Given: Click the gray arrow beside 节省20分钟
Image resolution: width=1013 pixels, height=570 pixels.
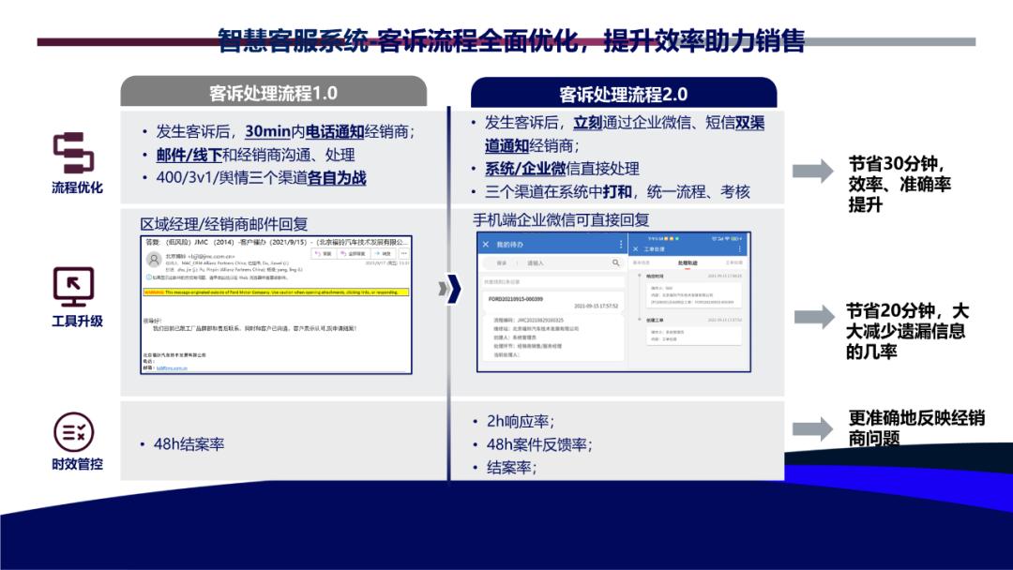Looking at the screenshot, I should click(813, 314).
